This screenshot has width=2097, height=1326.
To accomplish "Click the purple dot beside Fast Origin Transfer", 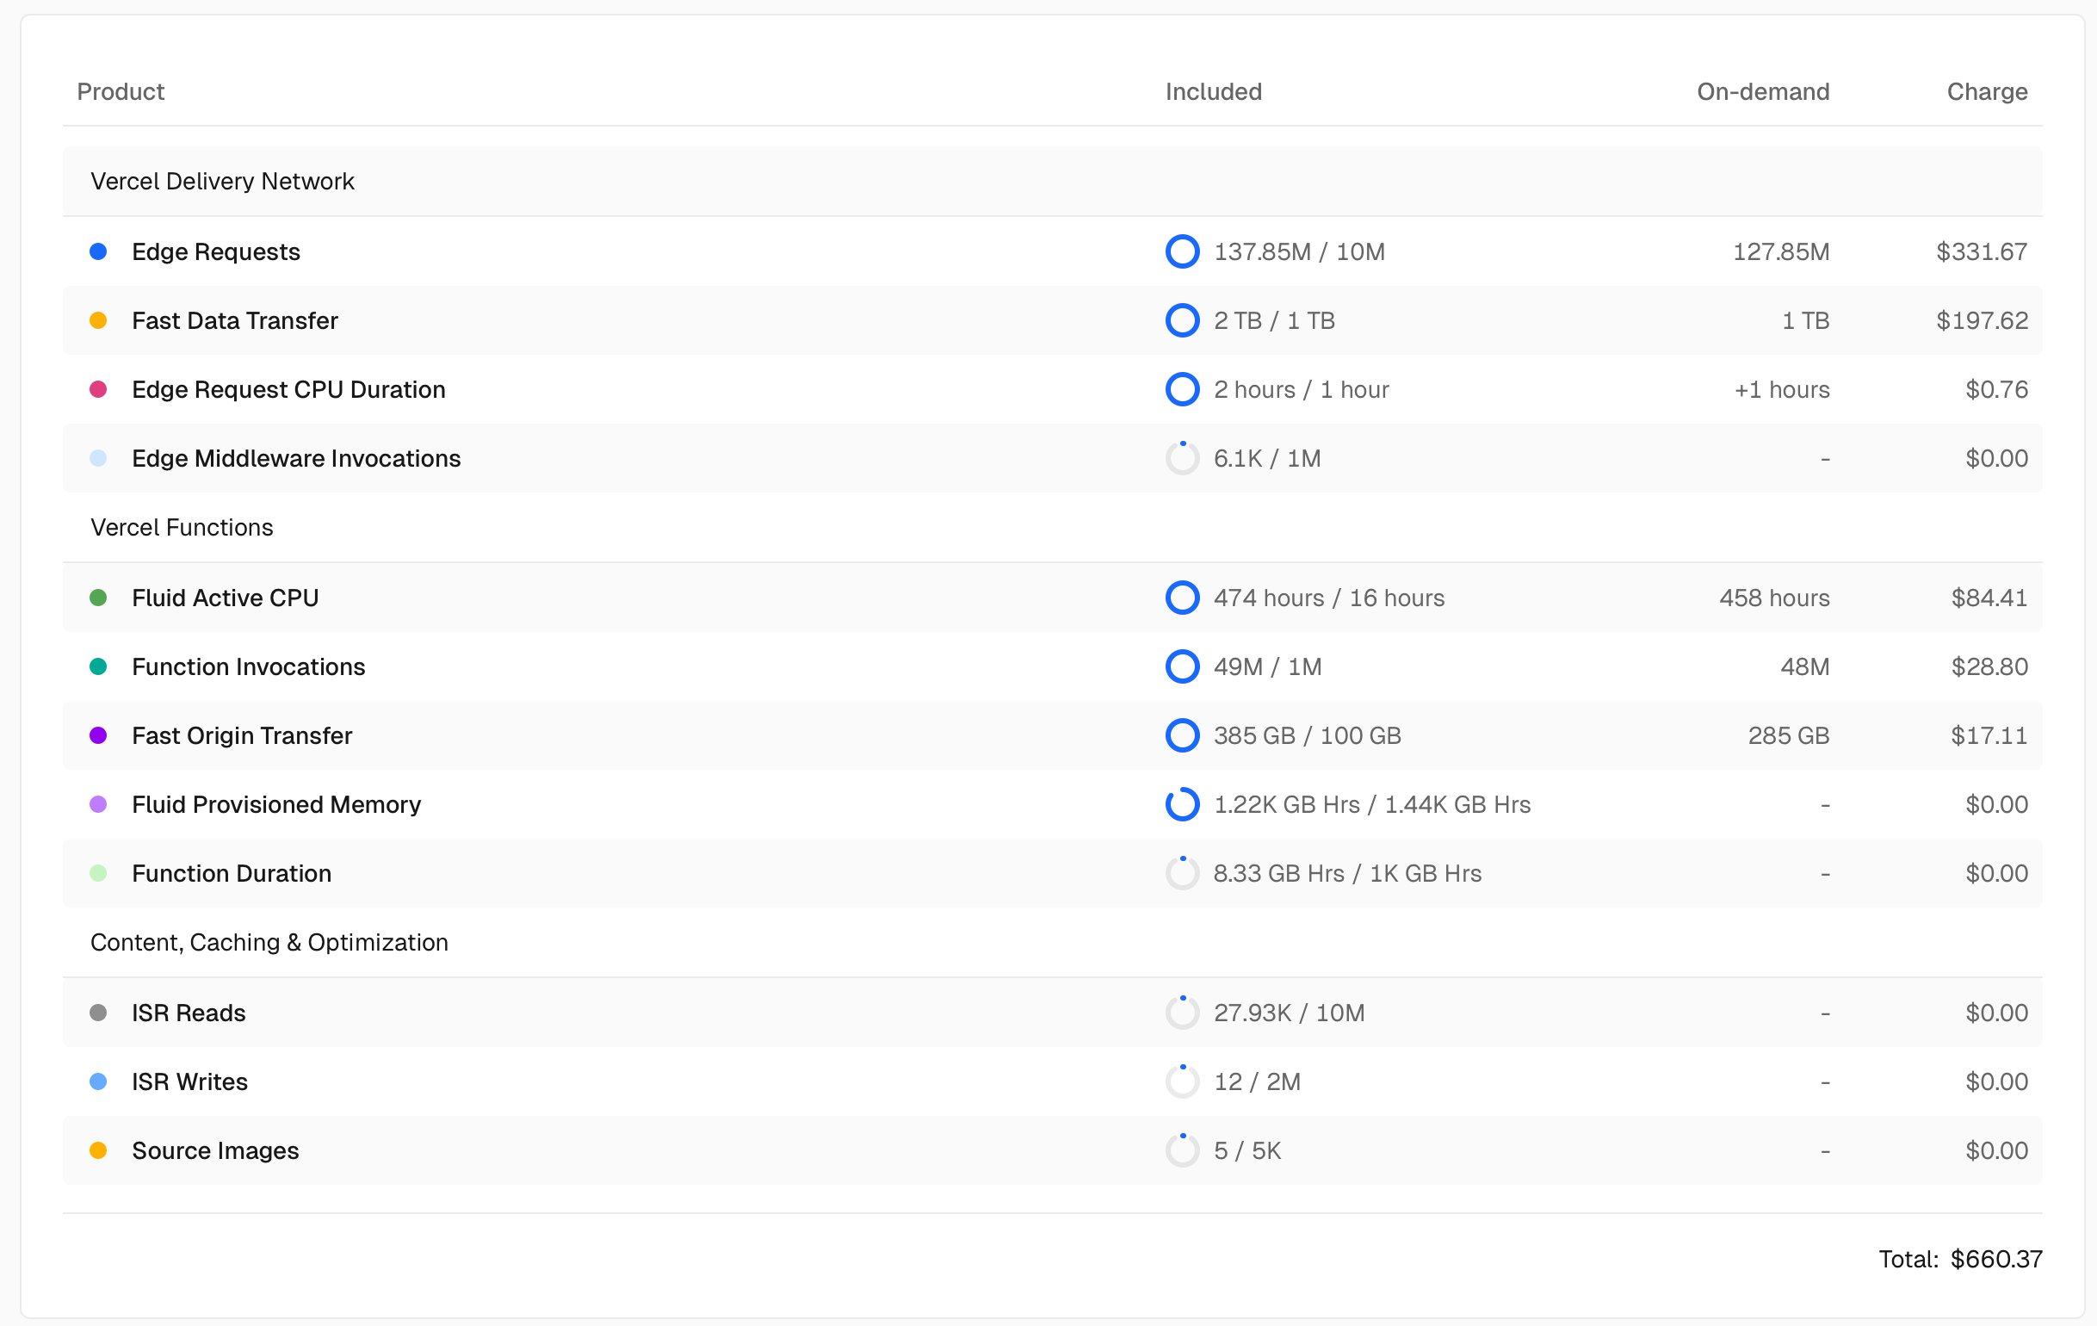I will click(98, 735).
